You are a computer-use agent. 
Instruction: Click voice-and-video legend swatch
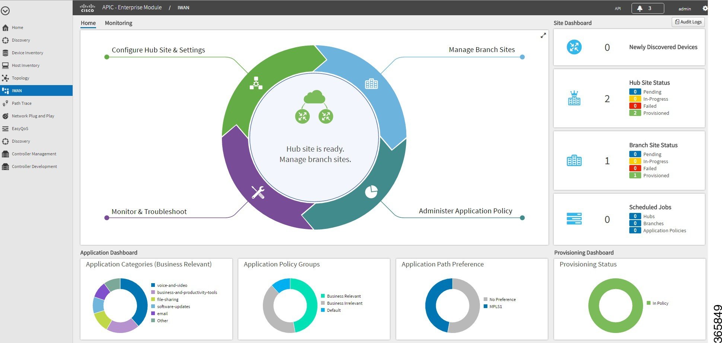coord(153,285)
